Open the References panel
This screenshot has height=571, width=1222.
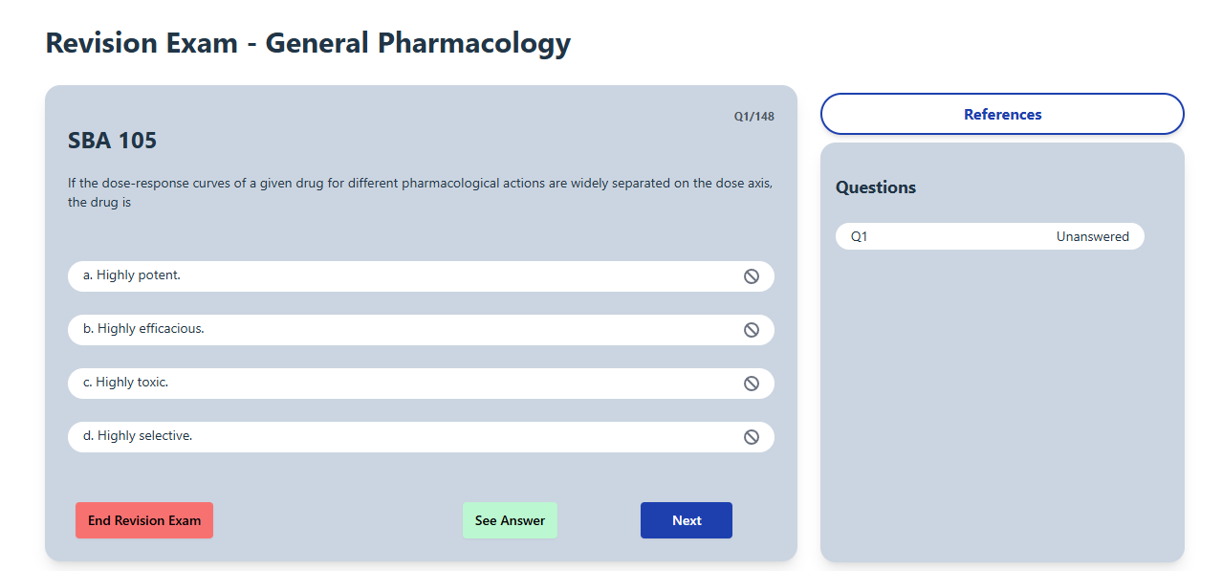tap(1002, 114)
